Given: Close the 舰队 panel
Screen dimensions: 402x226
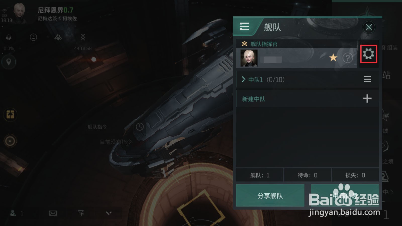Looking at the screenshot, I should tap(369, 27).
